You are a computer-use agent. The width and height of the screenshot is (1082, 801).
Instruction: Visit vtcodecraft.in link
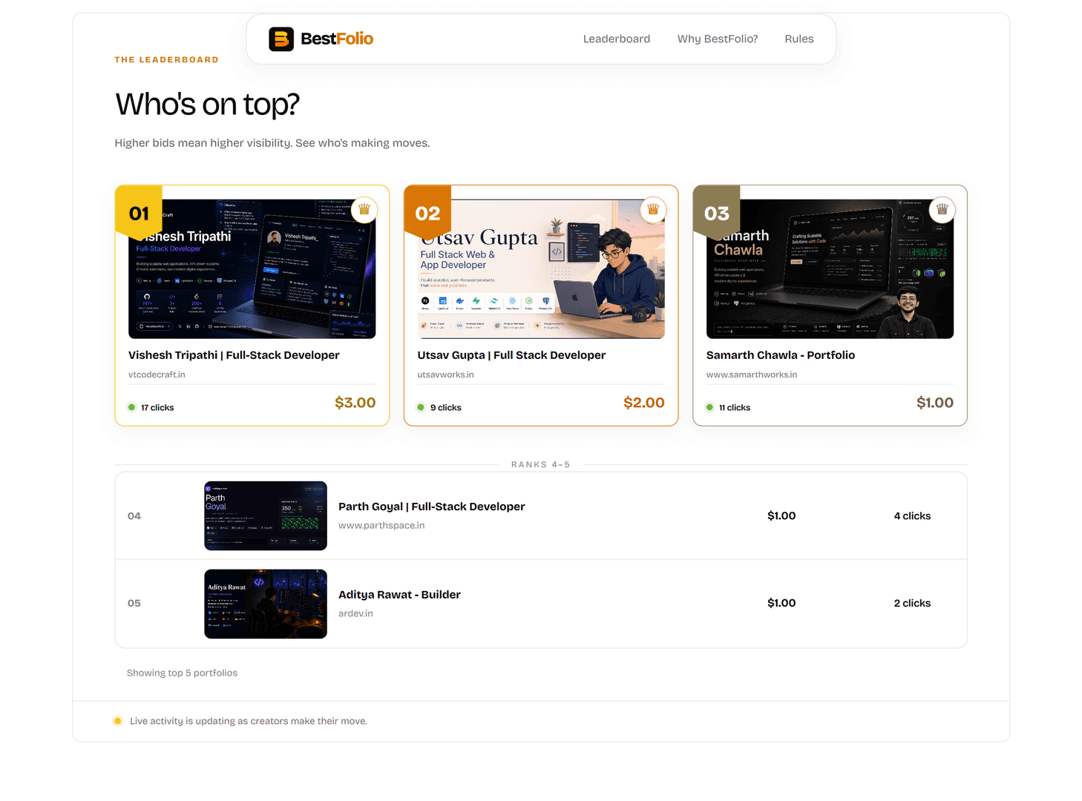(x=157, y=375)
